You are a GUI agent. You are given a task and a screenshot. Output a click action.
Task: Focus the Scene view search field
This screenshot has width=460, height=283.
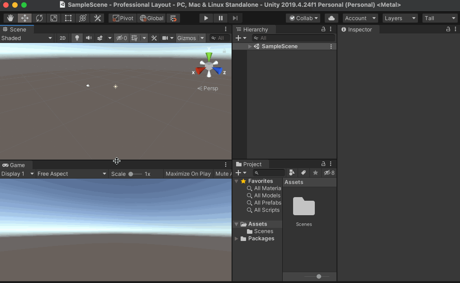[x=220, y=38]
